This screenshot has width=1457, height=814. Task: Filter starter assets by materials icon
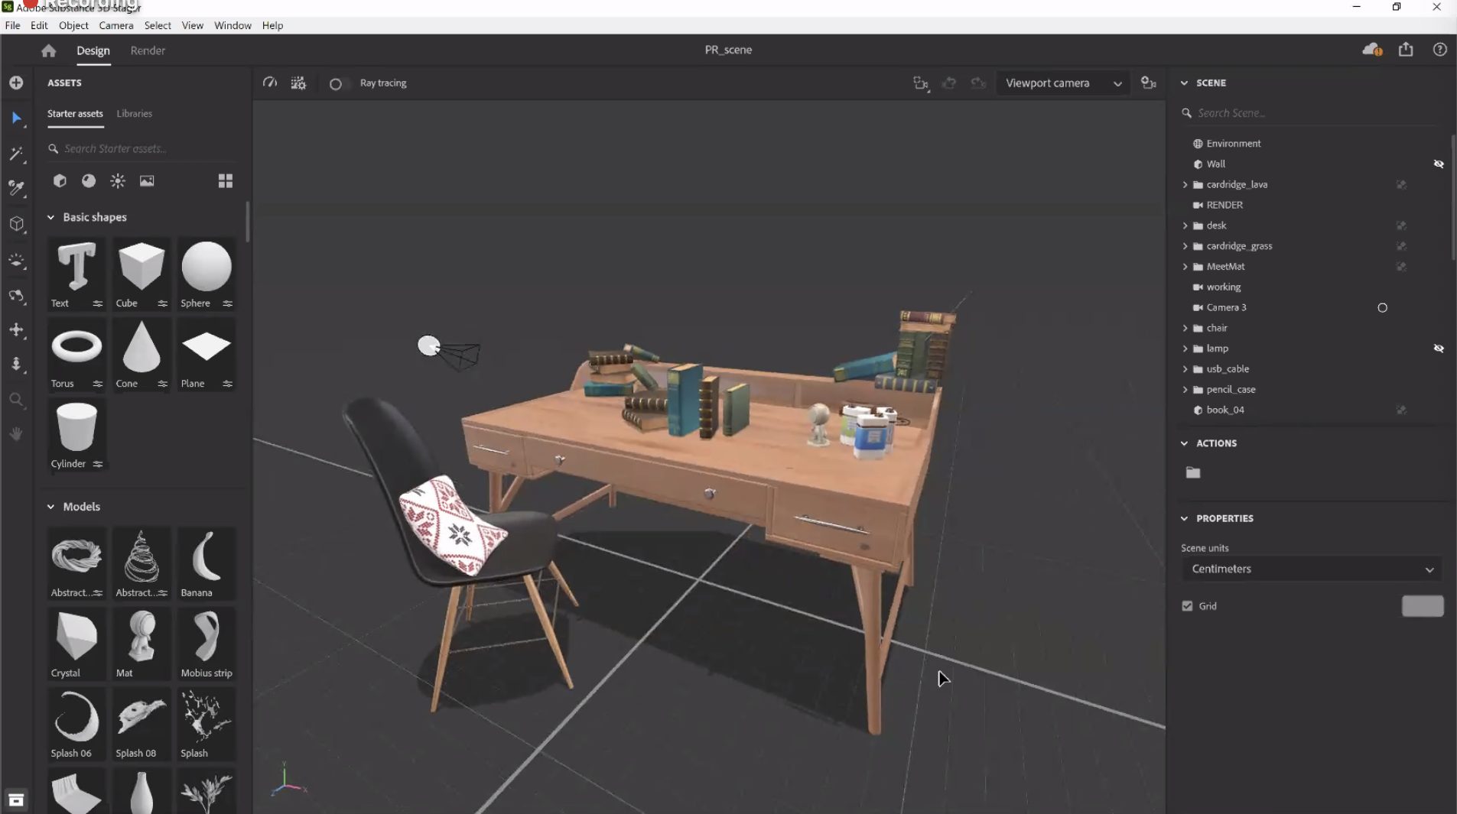pos(89,181)
